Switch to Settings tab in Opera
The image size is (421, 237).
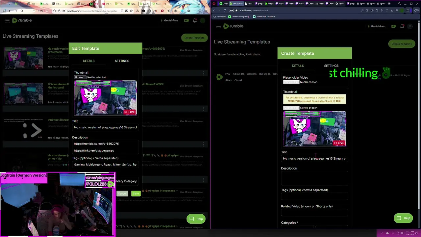click(340, 4)
